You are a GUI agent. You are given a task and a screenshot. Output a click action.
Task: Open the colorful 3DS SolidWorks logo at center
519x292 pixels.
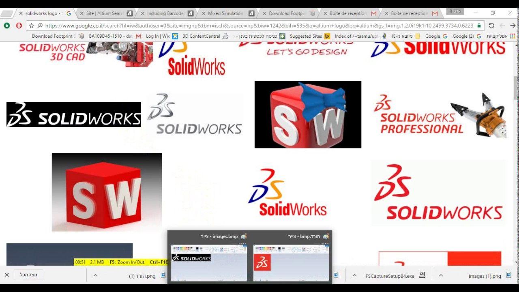coord(287,192)
